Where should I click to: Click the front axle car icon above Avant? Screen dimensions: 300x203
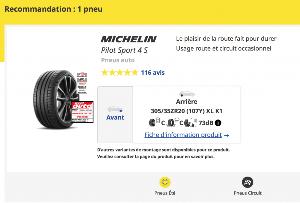[115, 109]
